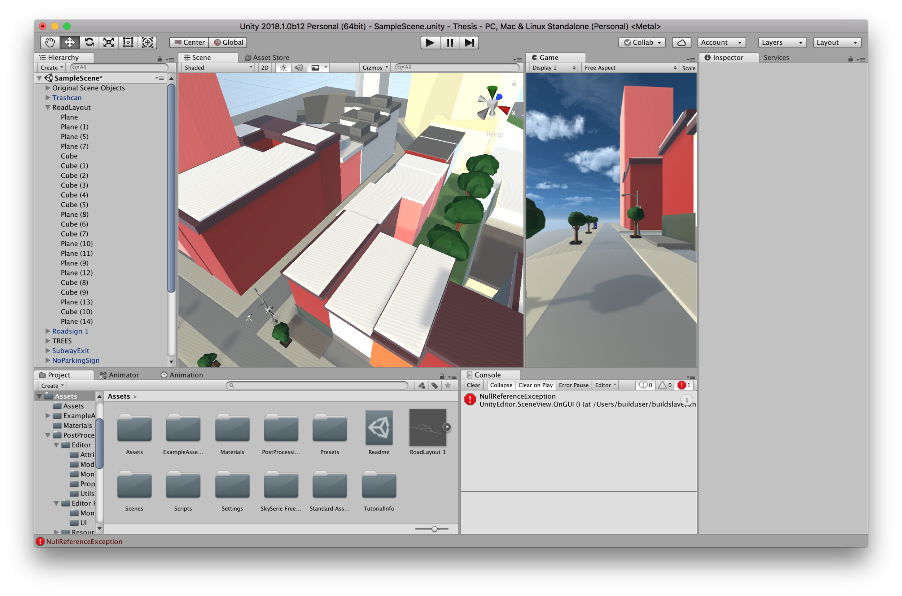Toggle scene audio speaker icon
The height and width of the screenshot is (596, 902).
click(299, 68)
